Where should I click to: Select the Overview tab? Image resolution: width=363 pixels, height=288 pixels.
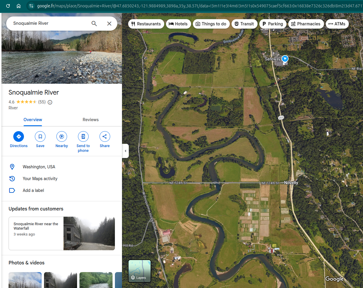(33, 120)
